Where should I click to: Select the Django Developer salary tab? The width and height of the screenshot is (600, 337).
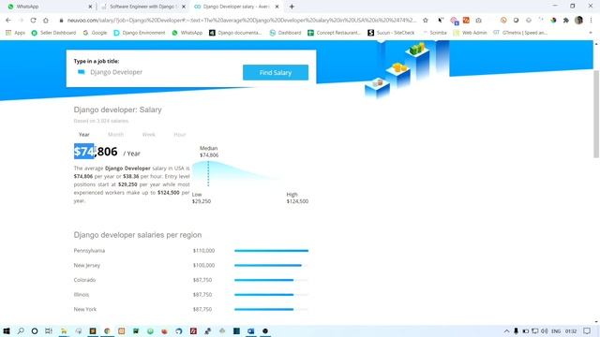point(235,7)
